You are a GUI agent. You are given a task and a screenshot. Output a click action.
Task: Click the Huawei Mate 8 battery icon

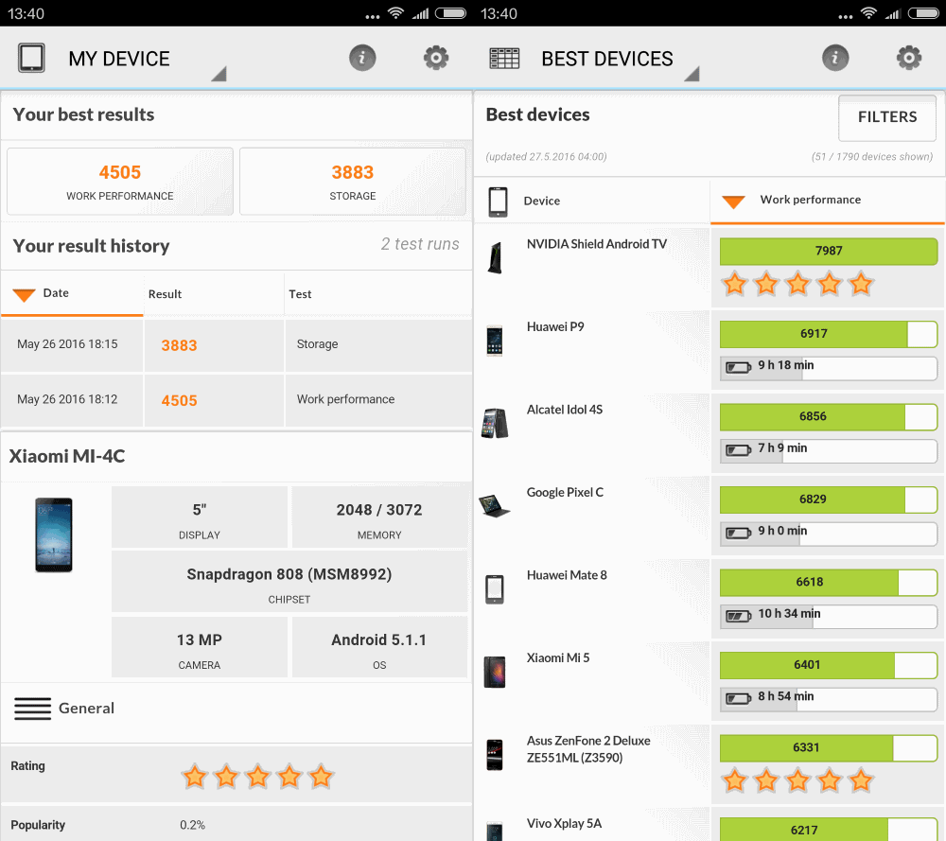tap(739, 615)
